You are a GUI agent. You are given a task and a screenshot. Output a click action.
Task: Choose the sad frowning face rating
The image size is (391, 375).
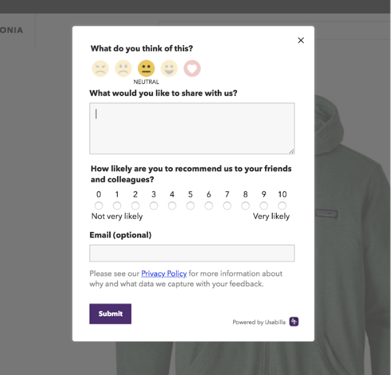pyautogui.click(x=123, y=69)
